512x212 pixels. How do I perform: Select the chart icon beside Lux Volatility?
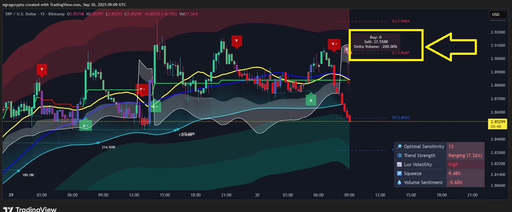click(x=399, y=164)
